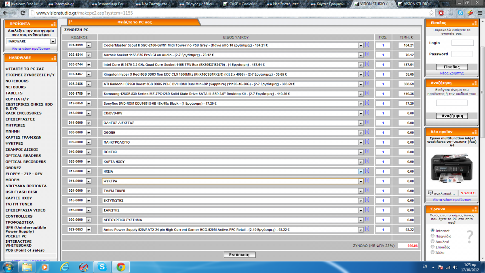Click info icon for Kingston Hyper X row

coord(367,74)
